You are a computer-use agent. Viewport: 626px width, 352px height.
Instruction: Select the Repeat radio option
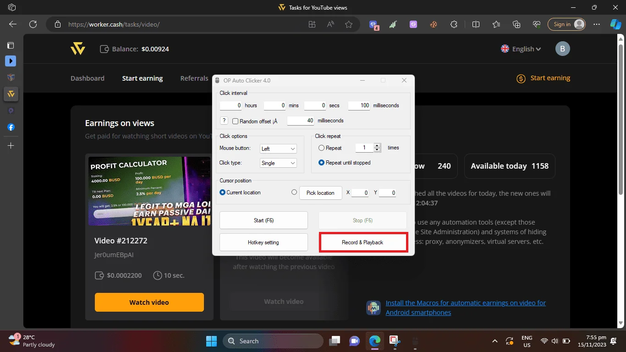[x=321, y=148]
